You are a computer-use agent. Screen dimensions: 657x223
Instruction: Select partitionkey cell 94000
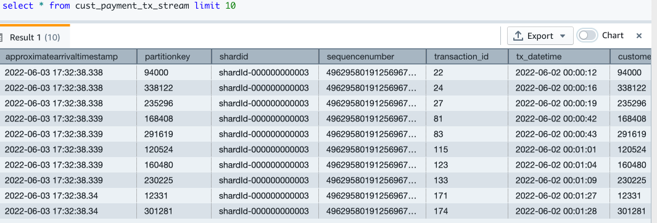point(175,72)
